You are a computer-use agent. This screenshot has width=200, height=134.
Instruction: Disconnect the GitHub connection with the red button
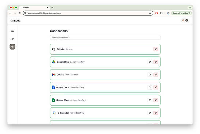tap(156, 49)
